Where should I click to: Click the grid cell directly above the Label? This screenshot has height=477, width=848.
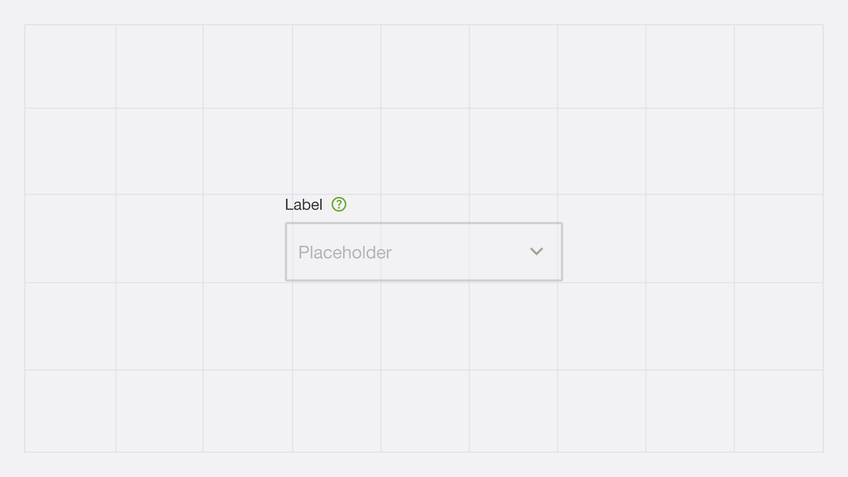(x=337, y=151)
